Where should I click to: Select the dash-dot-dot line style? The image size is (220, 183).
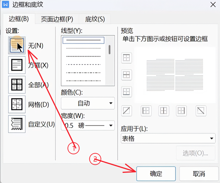click(x=83, y=81)
